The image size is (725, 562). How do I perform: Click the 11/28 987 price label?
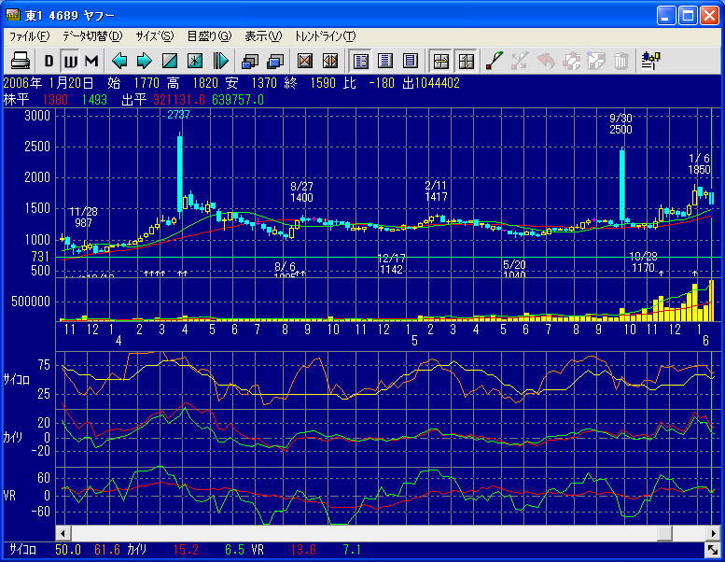click(83, 217)
